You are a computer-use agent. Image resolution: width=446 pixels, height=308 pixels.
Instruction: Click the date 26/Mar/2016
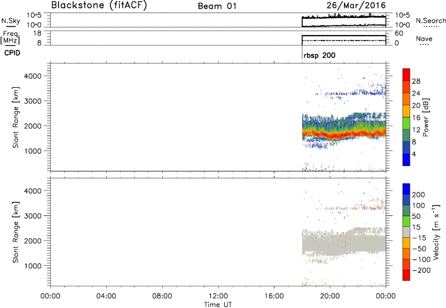click(356, 6)
